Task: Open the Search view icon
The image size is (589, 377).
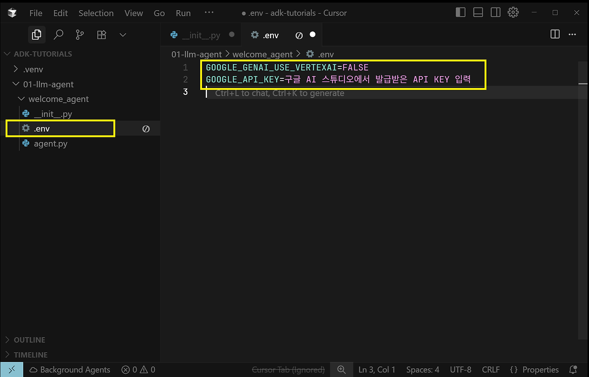Action: tap(58, 35)
